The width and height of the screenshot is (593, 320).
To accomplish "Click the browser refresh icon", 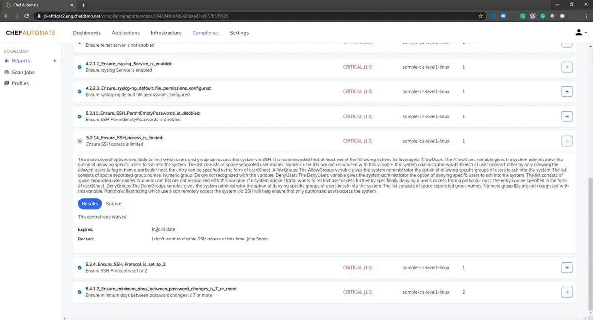I will pyautogui.click(x=26, y=16).
